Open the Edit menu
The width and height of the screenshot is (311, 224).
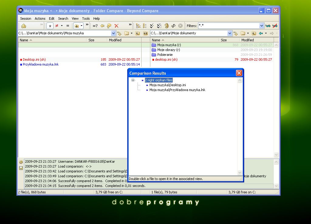(52, 19)
